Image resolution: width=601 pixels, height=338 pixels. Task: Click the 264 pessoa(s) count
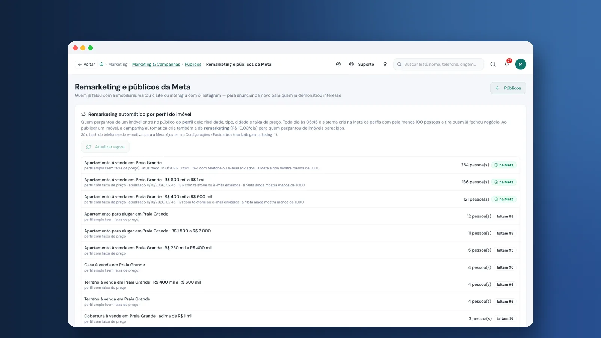pyautogui.click(x=475, y=165)
